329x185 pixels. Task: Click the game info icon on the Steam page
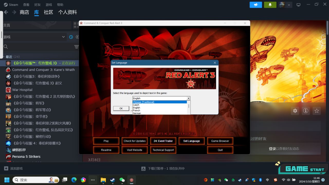tap(306, 111)
